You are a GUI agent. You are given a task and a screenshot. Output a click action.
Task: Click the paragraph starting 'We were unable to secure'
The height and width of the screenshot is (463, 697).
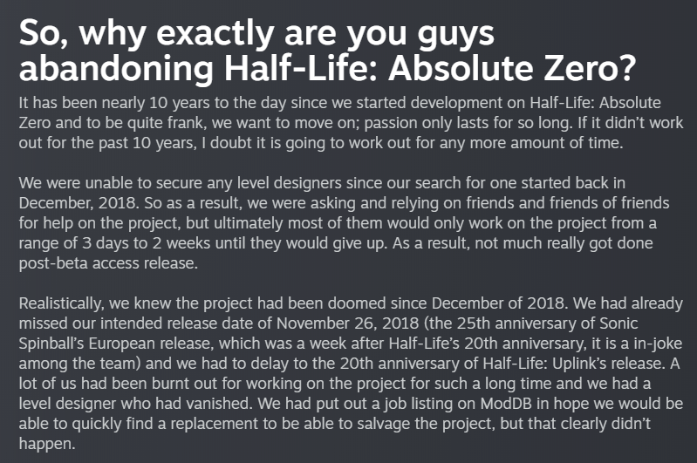344,223
